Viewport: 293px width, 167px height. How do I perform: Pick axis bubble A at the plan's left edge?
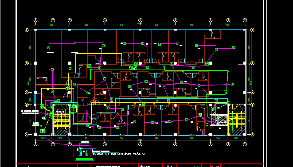tap(27, 134)
